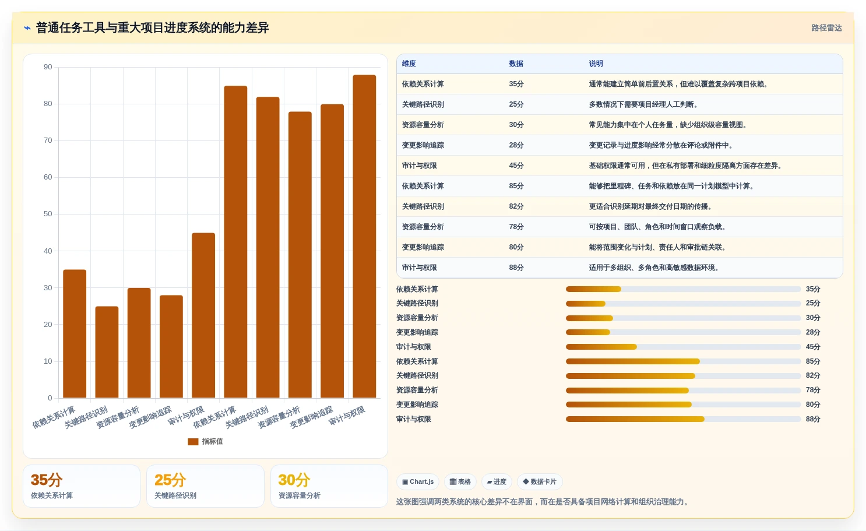Image resolution: width=866 pixels, height=531 pixels.
Task: Click the progress bar labeled 82分
Action: [x=683, y=376]
